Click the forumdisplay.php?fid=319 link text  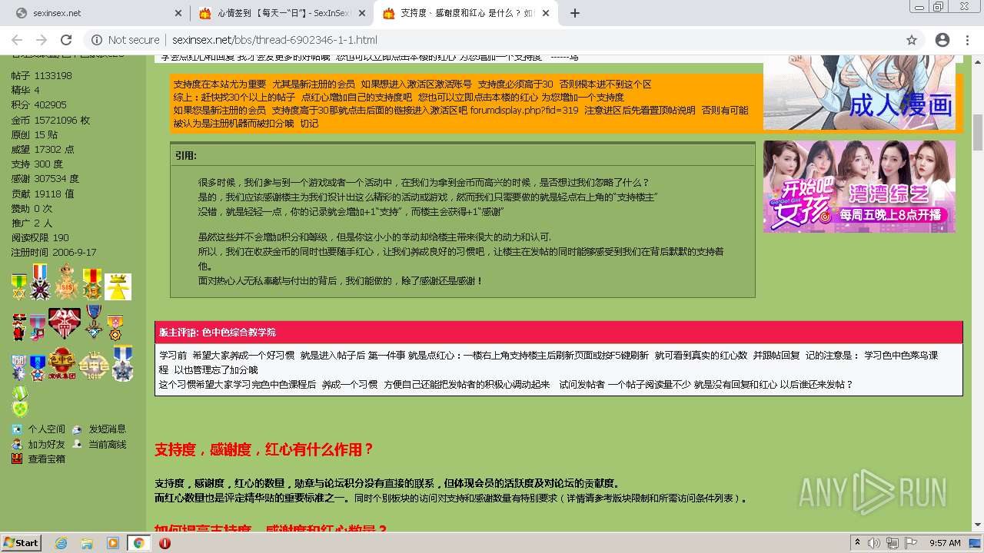pyautogui.click(x=524, y=110)
